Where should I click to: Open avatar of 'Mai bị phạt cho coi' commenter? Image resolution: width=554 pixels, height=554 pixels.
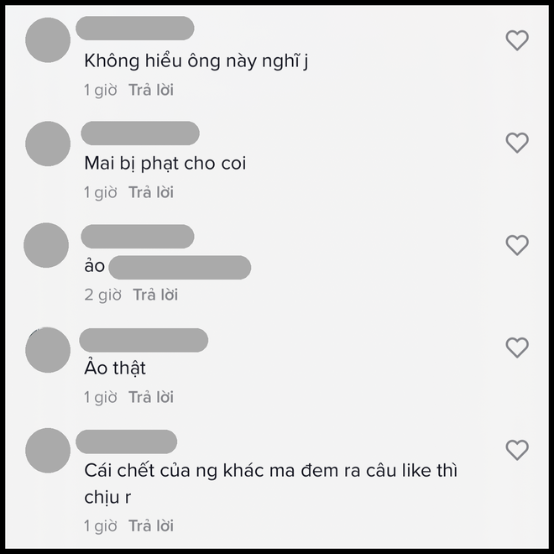(x=48, y=144)
